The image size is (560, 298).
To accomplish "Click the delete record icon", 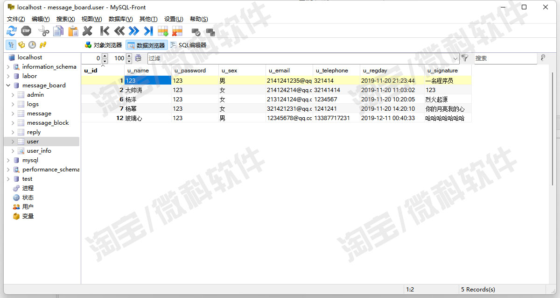I will (177, 31).
